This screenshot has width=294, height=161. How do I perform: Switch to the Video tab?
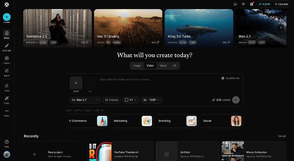tap(150, 66)
